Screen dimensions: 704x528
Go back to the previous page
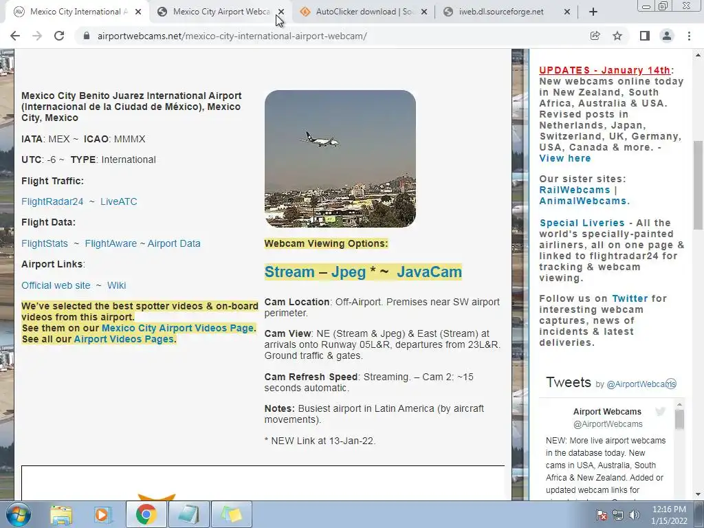15,36
